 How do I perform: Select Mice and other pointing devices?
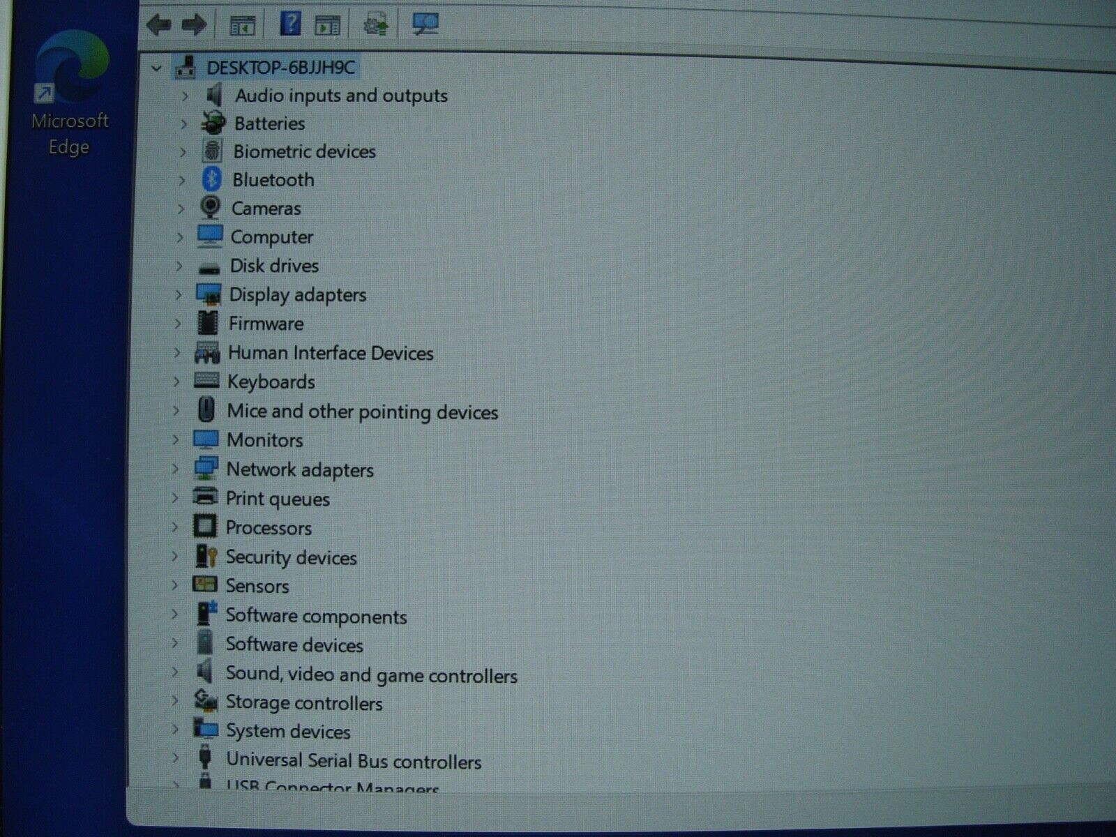pos(362,412)
